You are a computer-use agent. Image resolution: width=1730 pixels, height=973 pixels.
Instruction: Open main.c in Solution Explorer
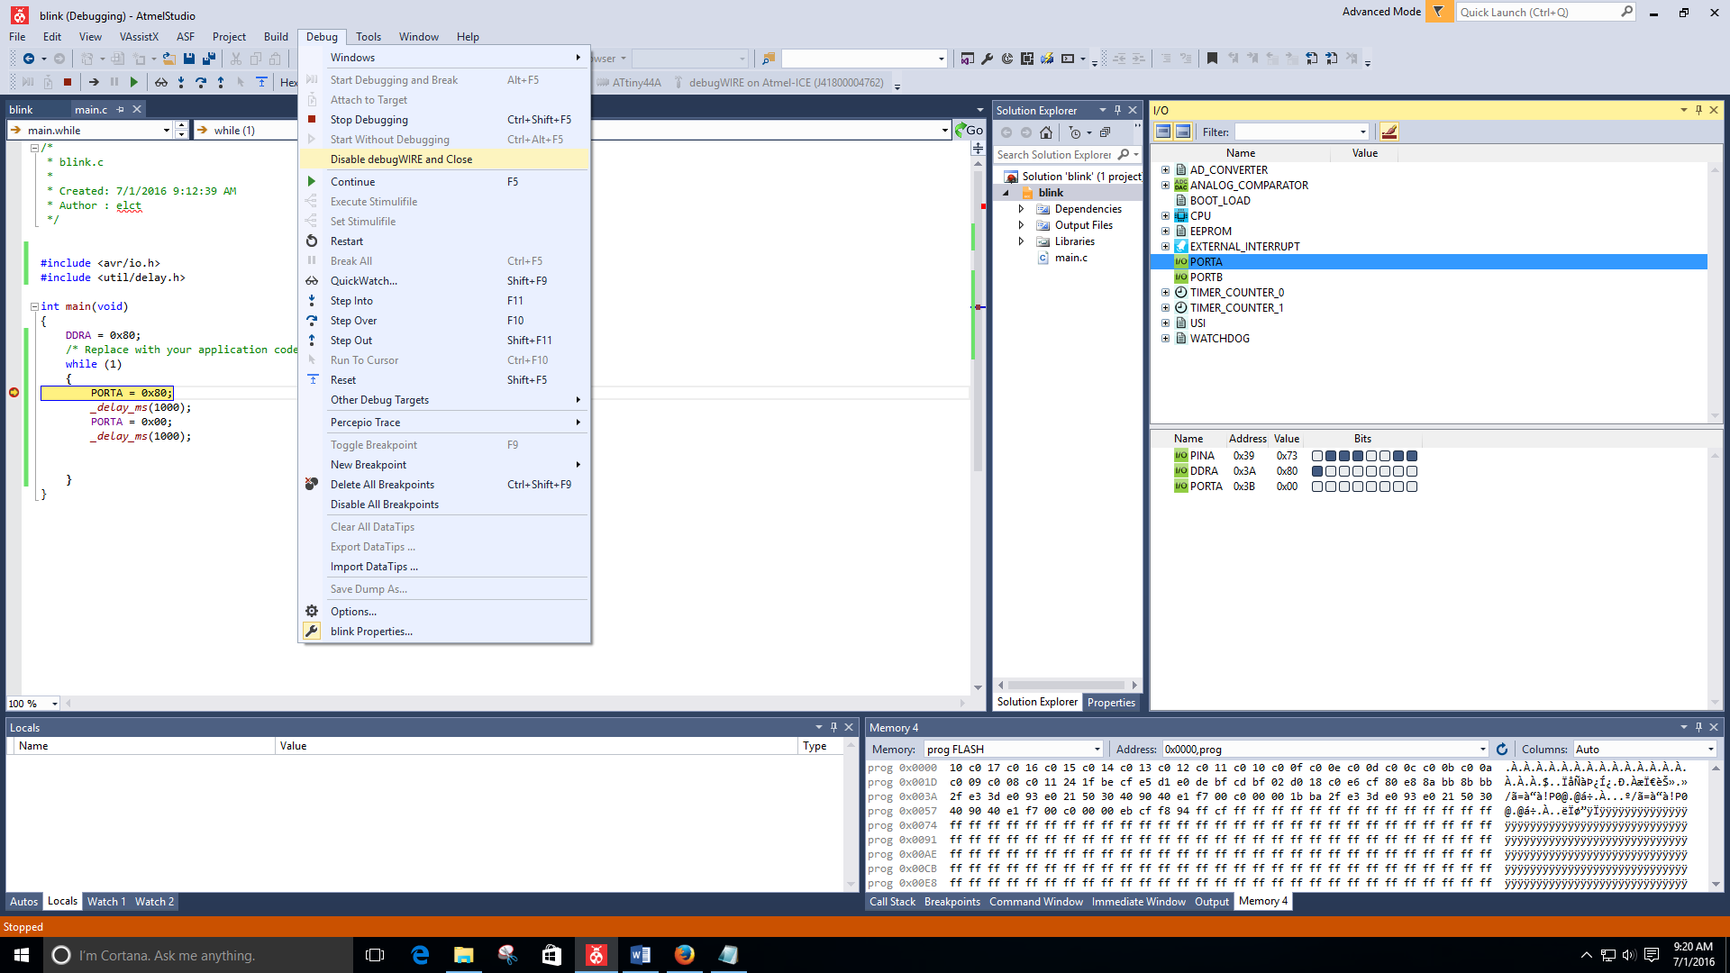click(1070, 258)
